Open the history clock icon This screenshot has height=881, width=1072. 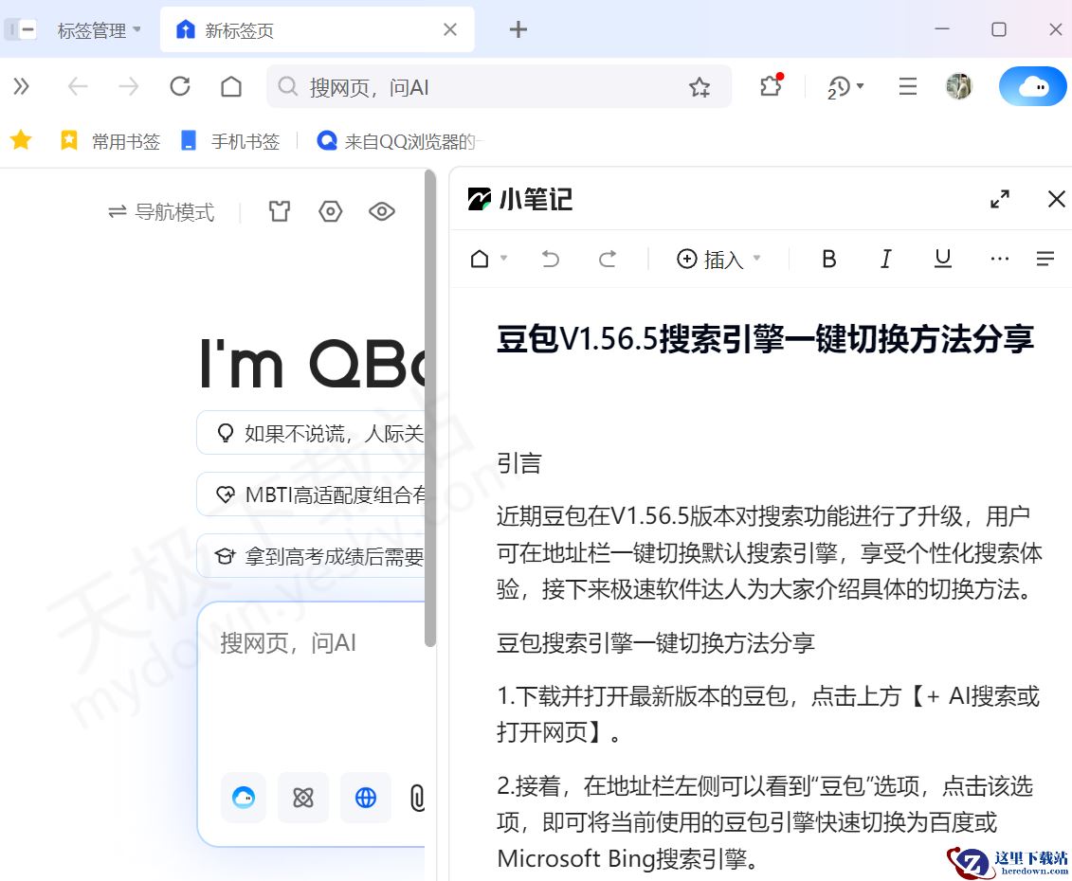pyautogui.click(x=838, y=87)
